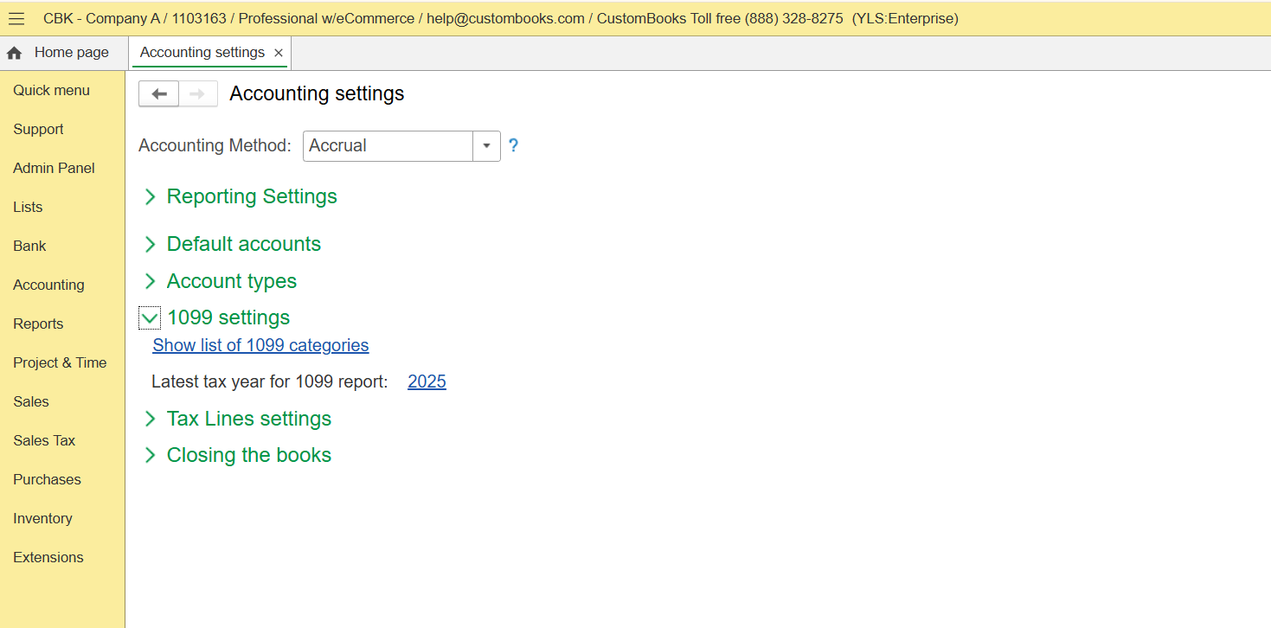This screenshot has height=628, width=1271.
Task: Expand the Tax Lines settings section
Action: [x=151, y=420]
